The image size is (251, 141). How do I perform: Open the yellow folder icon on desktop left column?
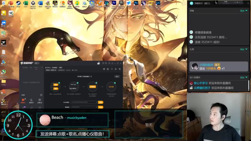pyautogui.click(x=3, y=82)
